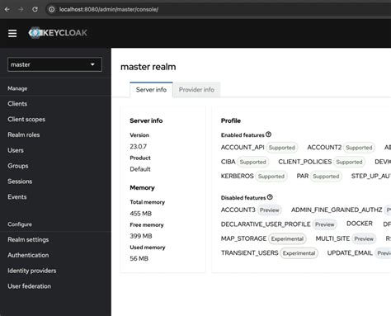Click the ACCOUNT_API feature label
Viewport: 391px width, 316px height.
[243, 148]
